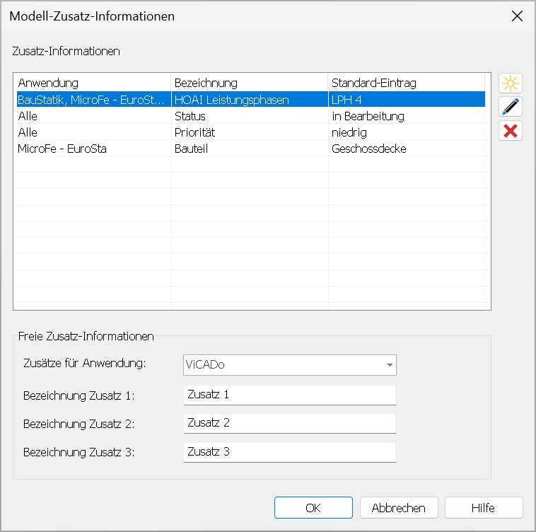
Task: Select the Priorität row
Action: pos(251,132)
